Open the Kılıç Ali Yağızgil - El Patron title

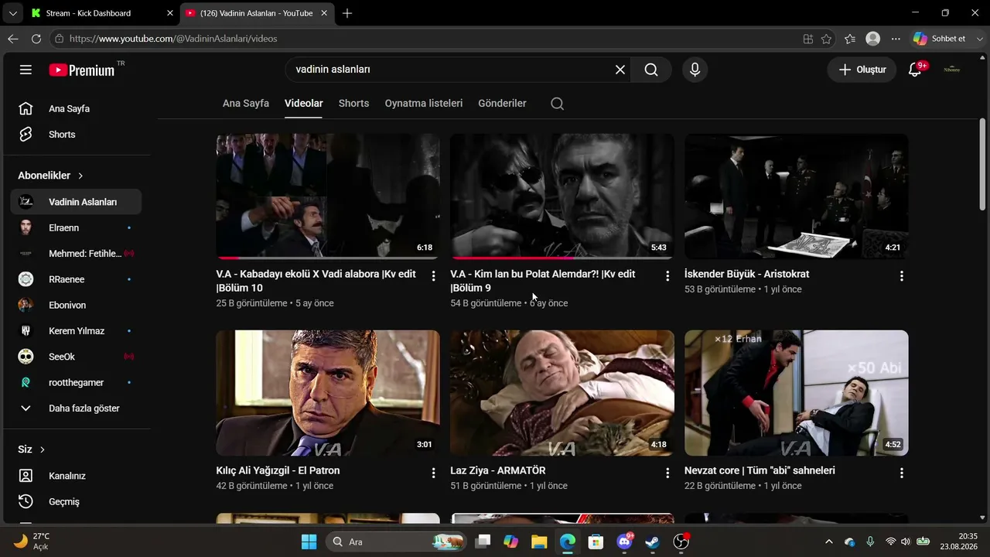pos(278,470)
